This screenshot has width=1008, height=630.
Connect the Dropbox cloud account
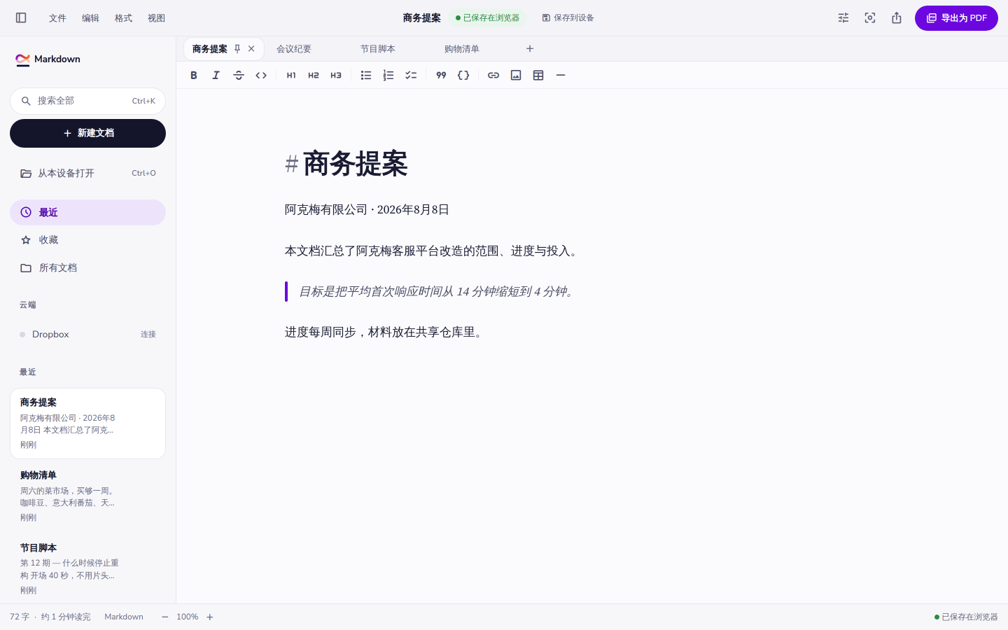point(148,335)
